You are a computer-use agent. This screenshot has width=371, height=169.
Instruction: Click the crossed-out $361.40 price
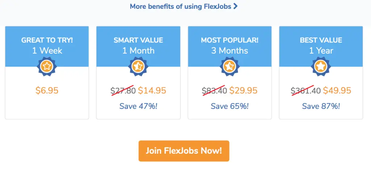[x=306, y=90]
